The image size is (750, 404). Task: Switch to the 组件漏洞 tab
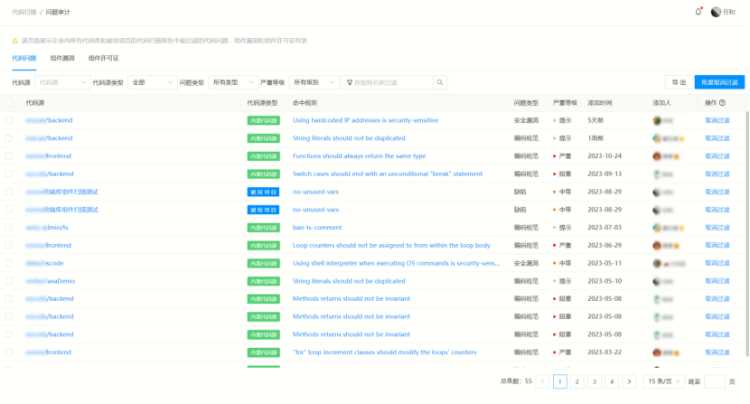[x=62, y=58]
